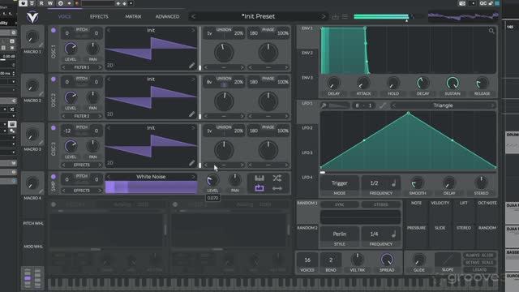Toggle the LFO paint brush icon

coord(324,105)
